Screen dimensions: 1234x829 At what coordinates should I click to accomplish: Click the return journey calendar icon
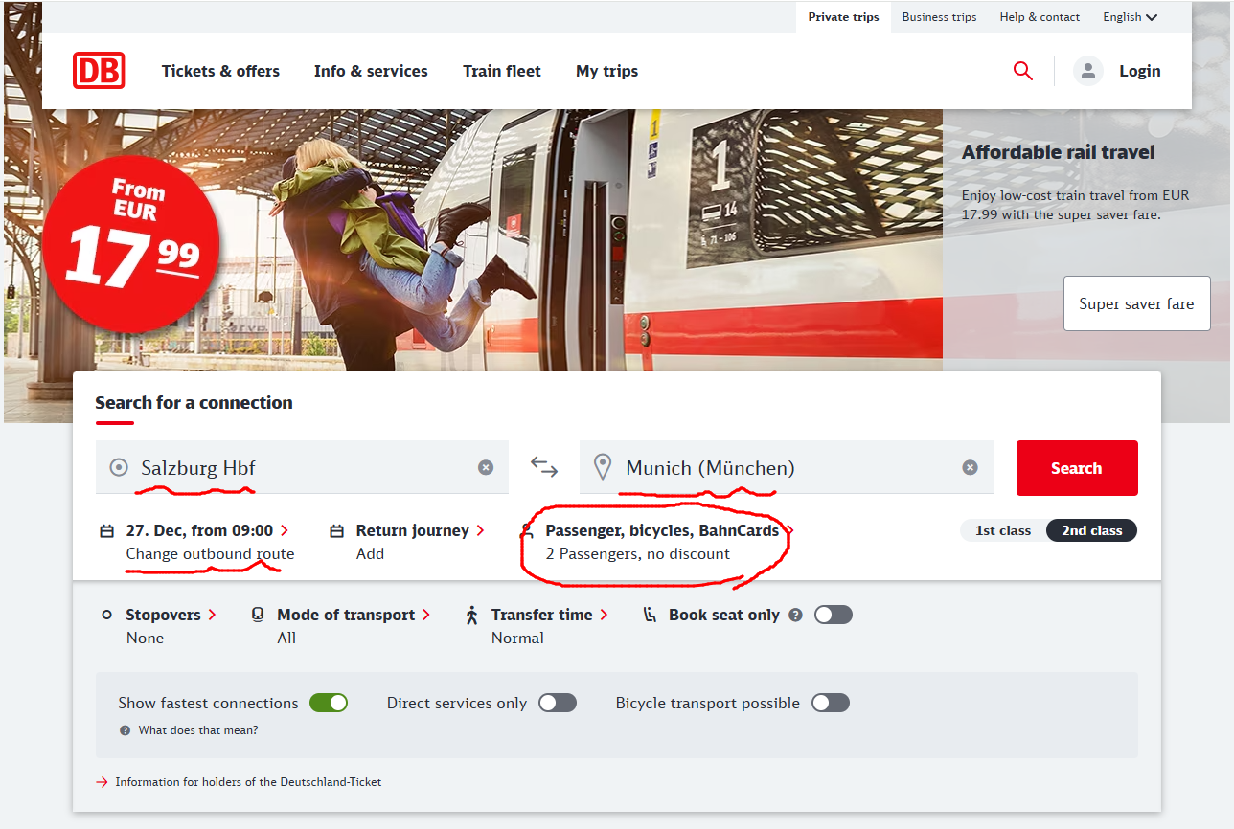pyautogui.click(x=337, y=530)
